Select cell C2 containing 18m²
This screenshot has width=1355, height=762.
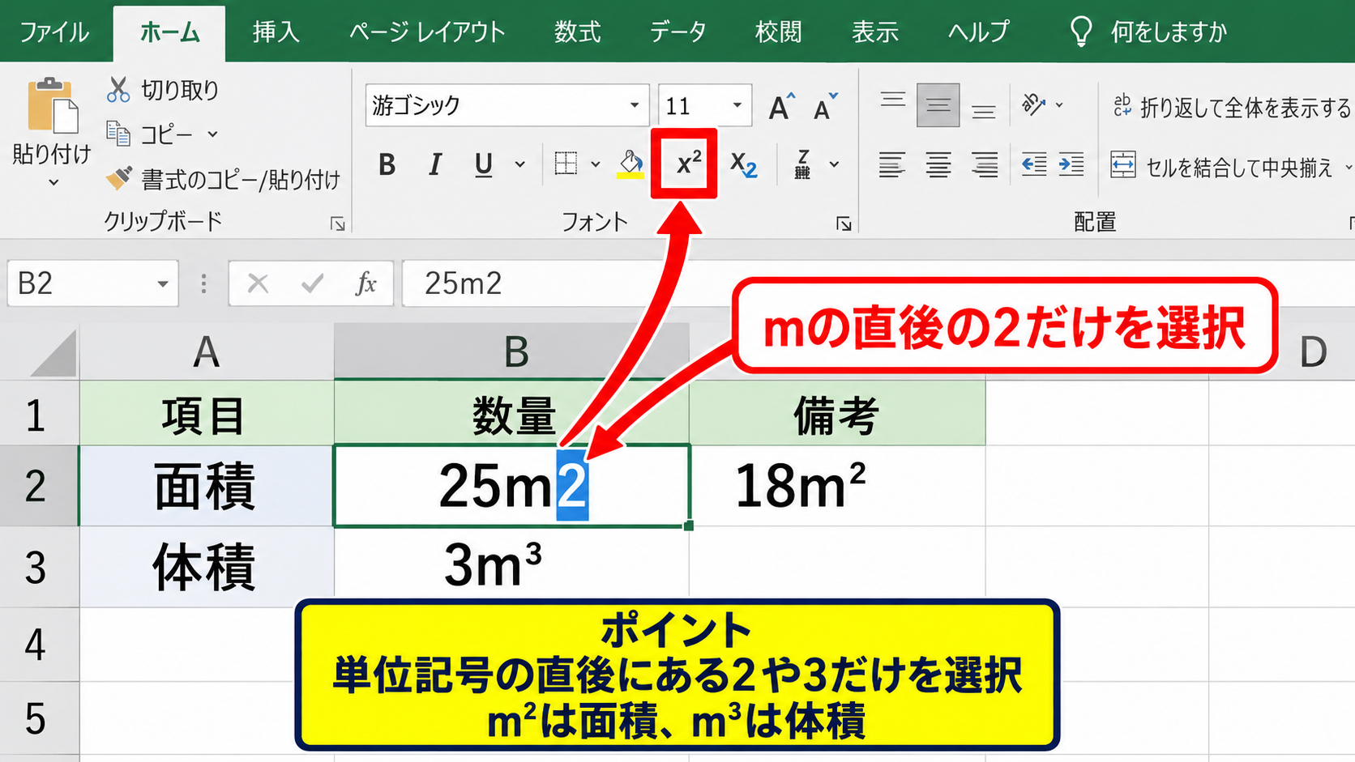click(x=837, y=486)
